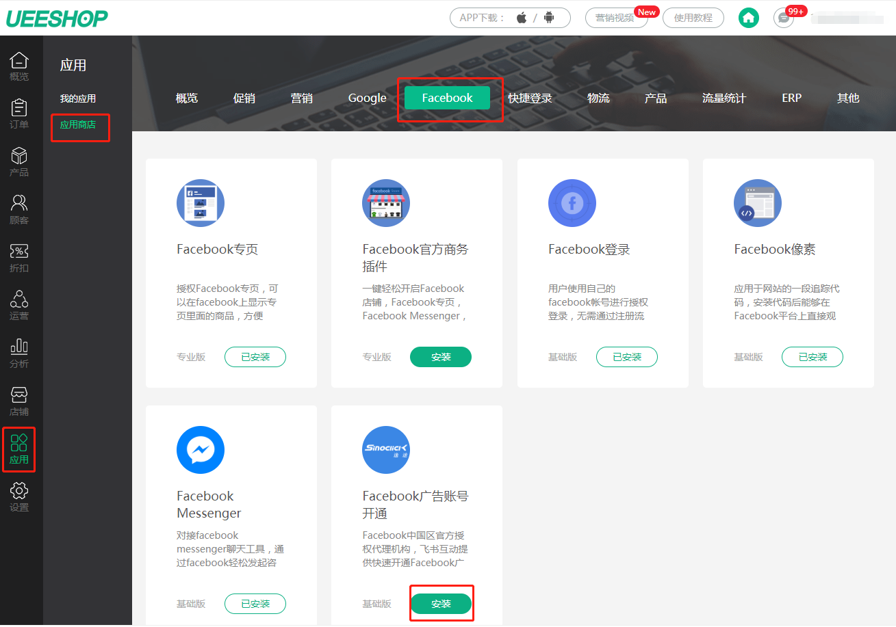The width and height of the screenshot is (896, 627).
Task: Open the 产品 products sidebar icon
Action: (19, 162)
